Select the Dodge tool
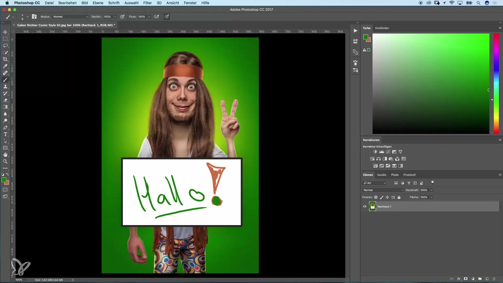 click(5, 121)
